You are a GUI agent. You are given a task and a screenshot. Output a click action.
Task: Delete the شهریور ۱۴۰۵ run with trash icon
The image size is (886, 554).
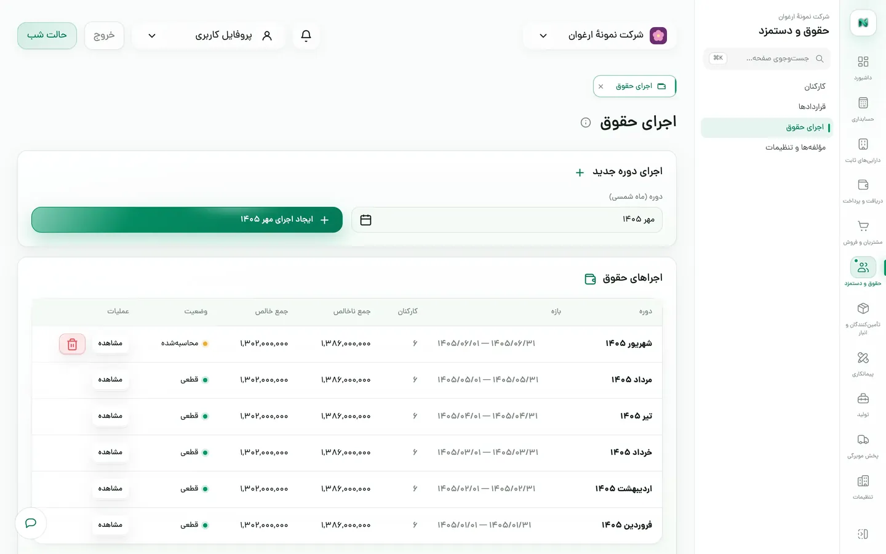72,344
